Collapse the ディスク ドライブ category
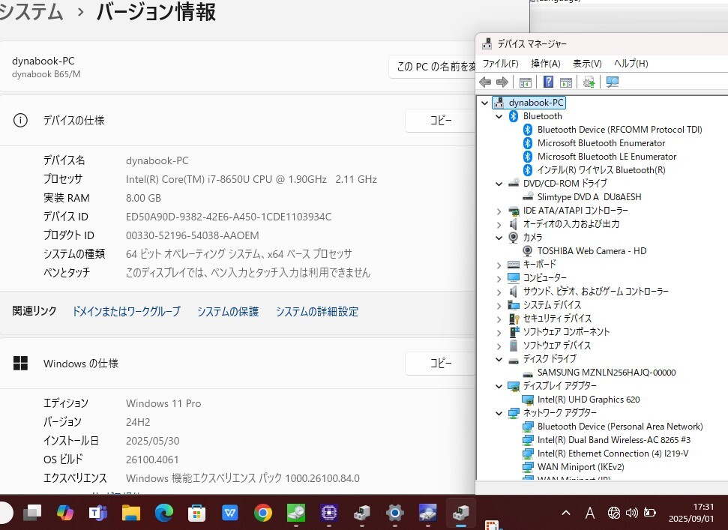Image resolution: width=728 pixels, height=530 pixels. (499, 359)
